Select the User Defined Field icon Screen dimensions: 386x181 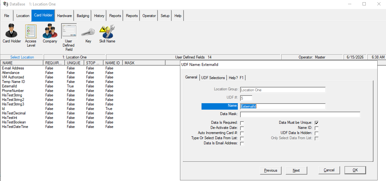[69, 31]
